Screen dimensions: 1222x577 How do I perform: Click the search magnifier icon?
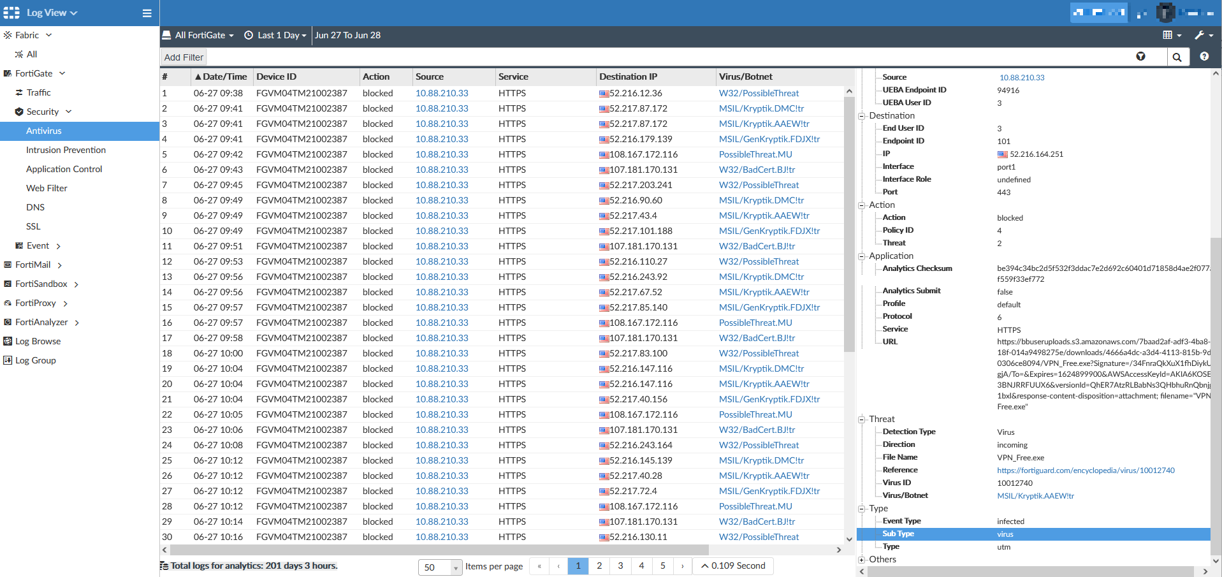1177,57
